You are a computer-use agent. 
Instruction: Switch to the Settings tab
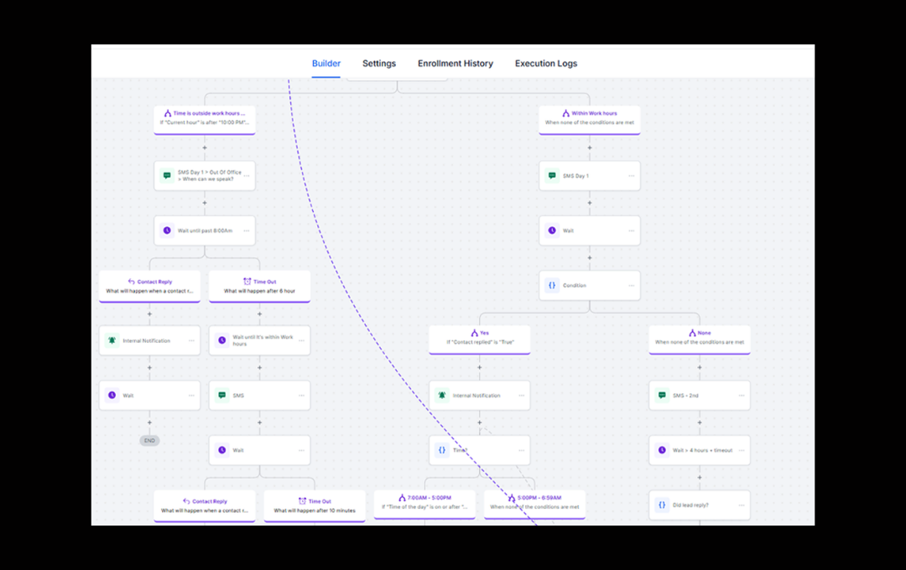click(x=379, y=64)
